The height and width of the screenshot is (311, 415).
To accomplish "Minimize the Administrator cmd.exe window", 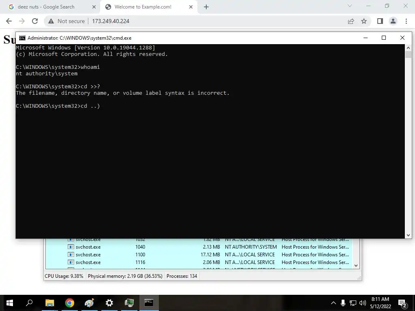I will (x=366, y=38).
